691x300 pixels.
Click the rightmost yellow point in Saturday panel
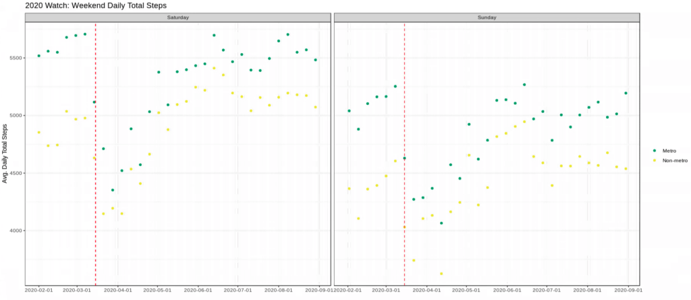click(x=315, y=107)
